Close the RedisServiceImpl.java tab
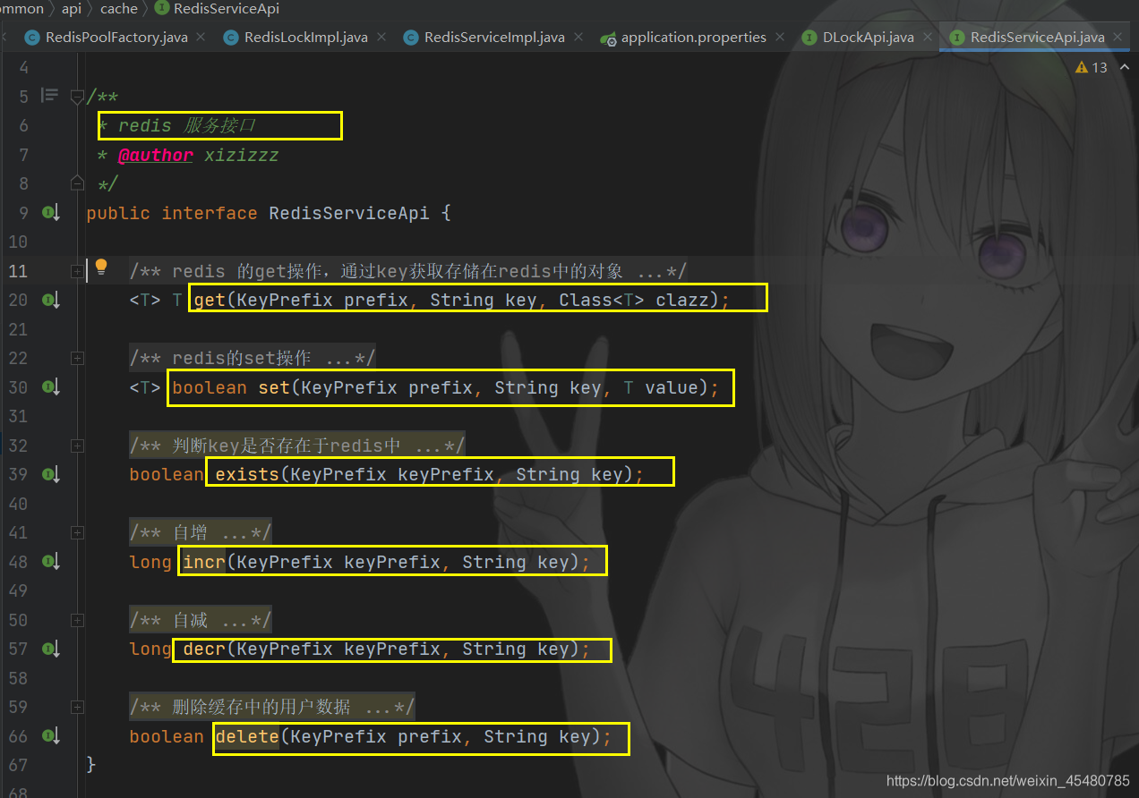Viewport: 1139px width, 798px height. (579, 38)
